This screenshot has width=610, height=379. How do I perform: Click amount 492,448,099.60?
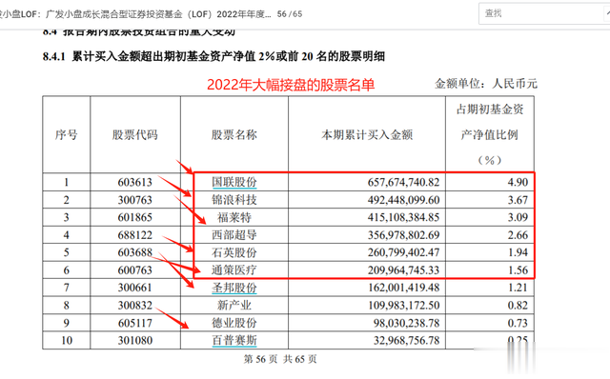click(403, 200)
